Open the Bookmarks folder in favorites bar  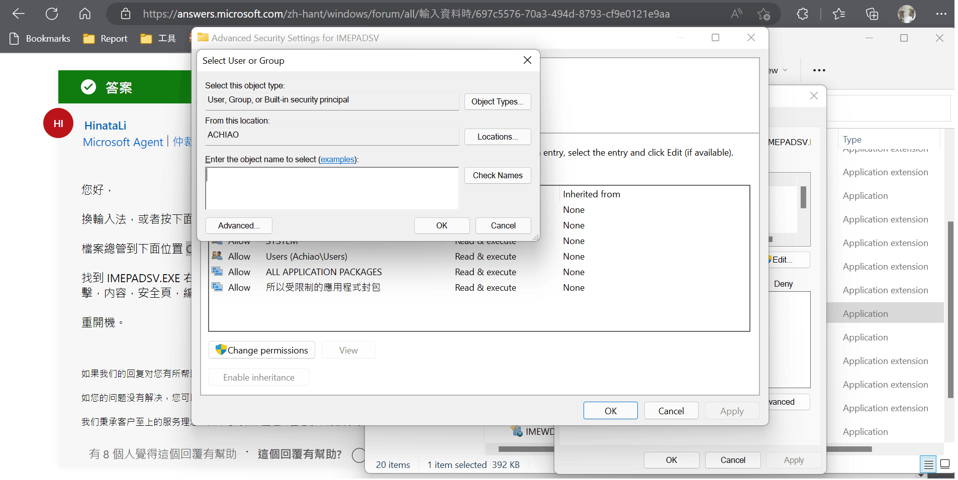(40, 39)
